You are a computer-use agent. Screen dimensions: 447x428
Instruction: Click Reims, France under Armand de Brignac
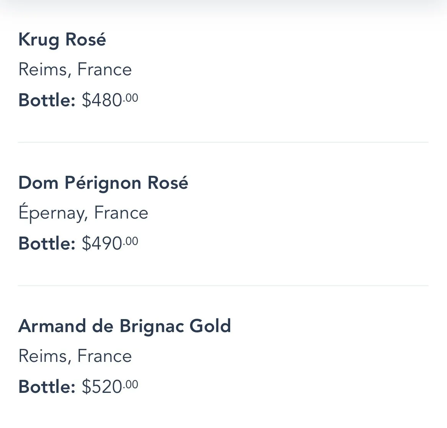75,356
